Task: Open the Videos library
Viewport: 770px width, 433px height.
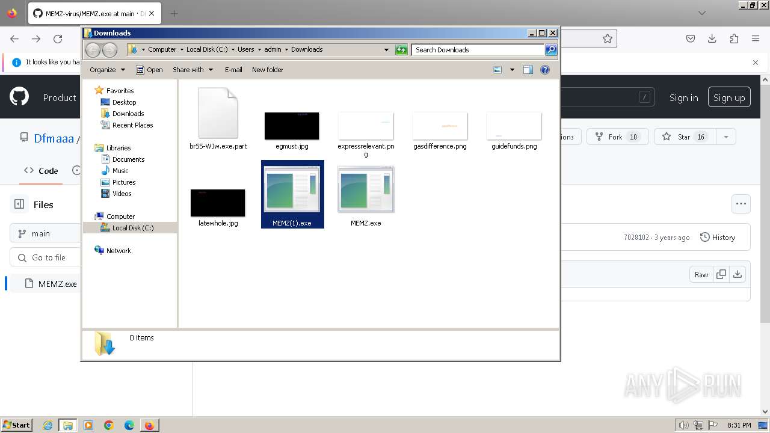Action: point(122,194)
